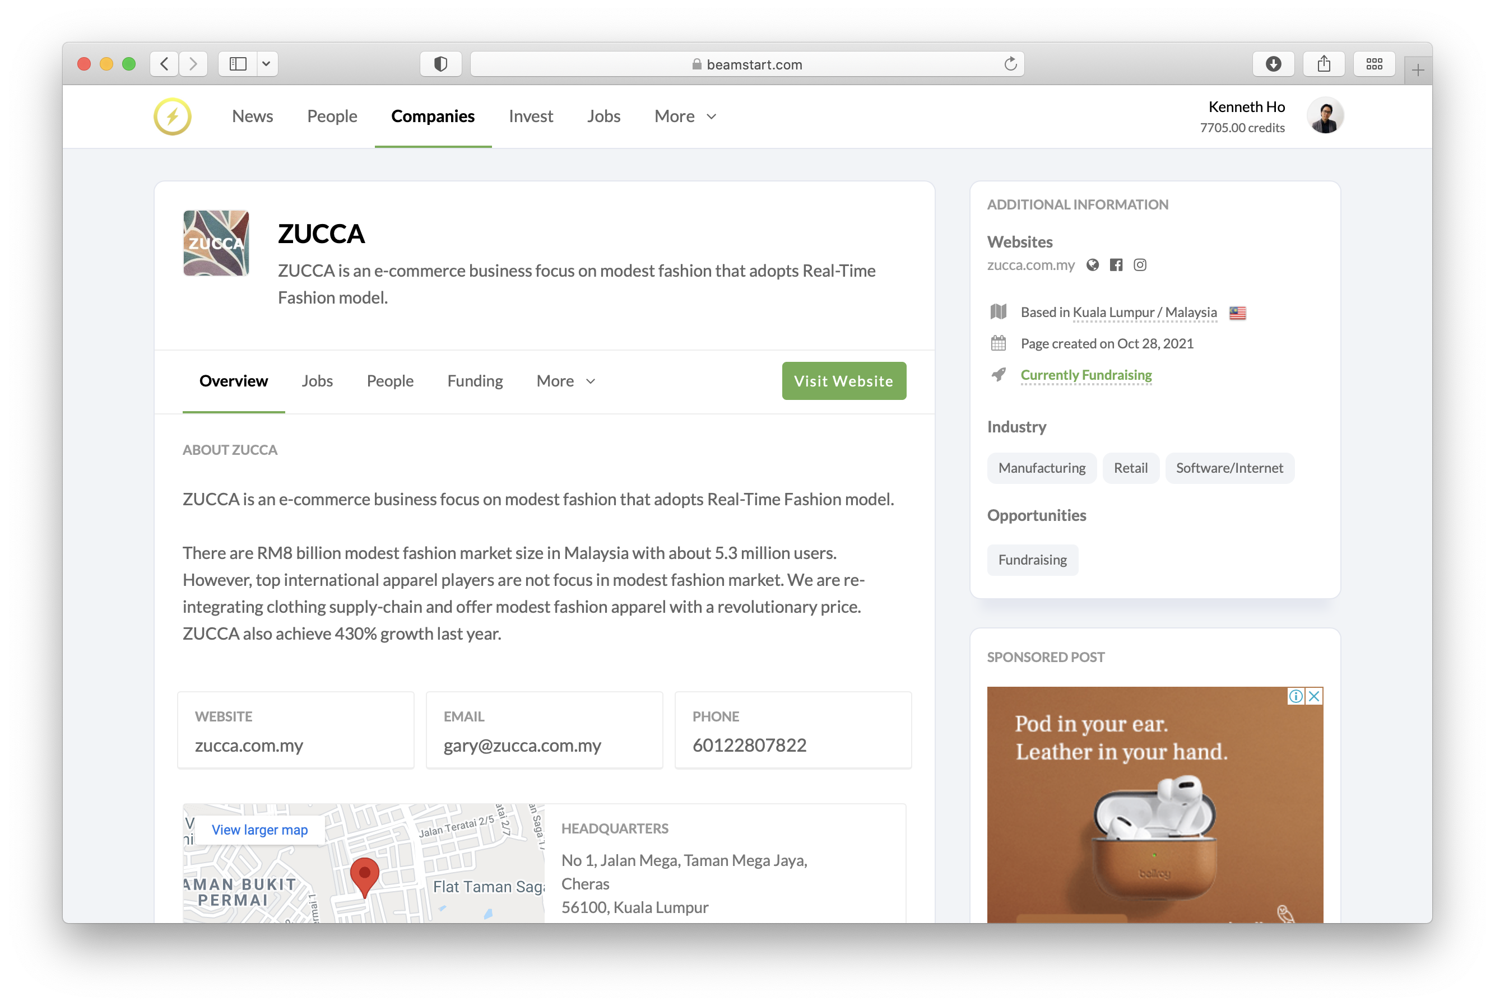1495x1006 pixels.
Task: Open Safari downloads icon
Action: click(x=1273, y=64)
